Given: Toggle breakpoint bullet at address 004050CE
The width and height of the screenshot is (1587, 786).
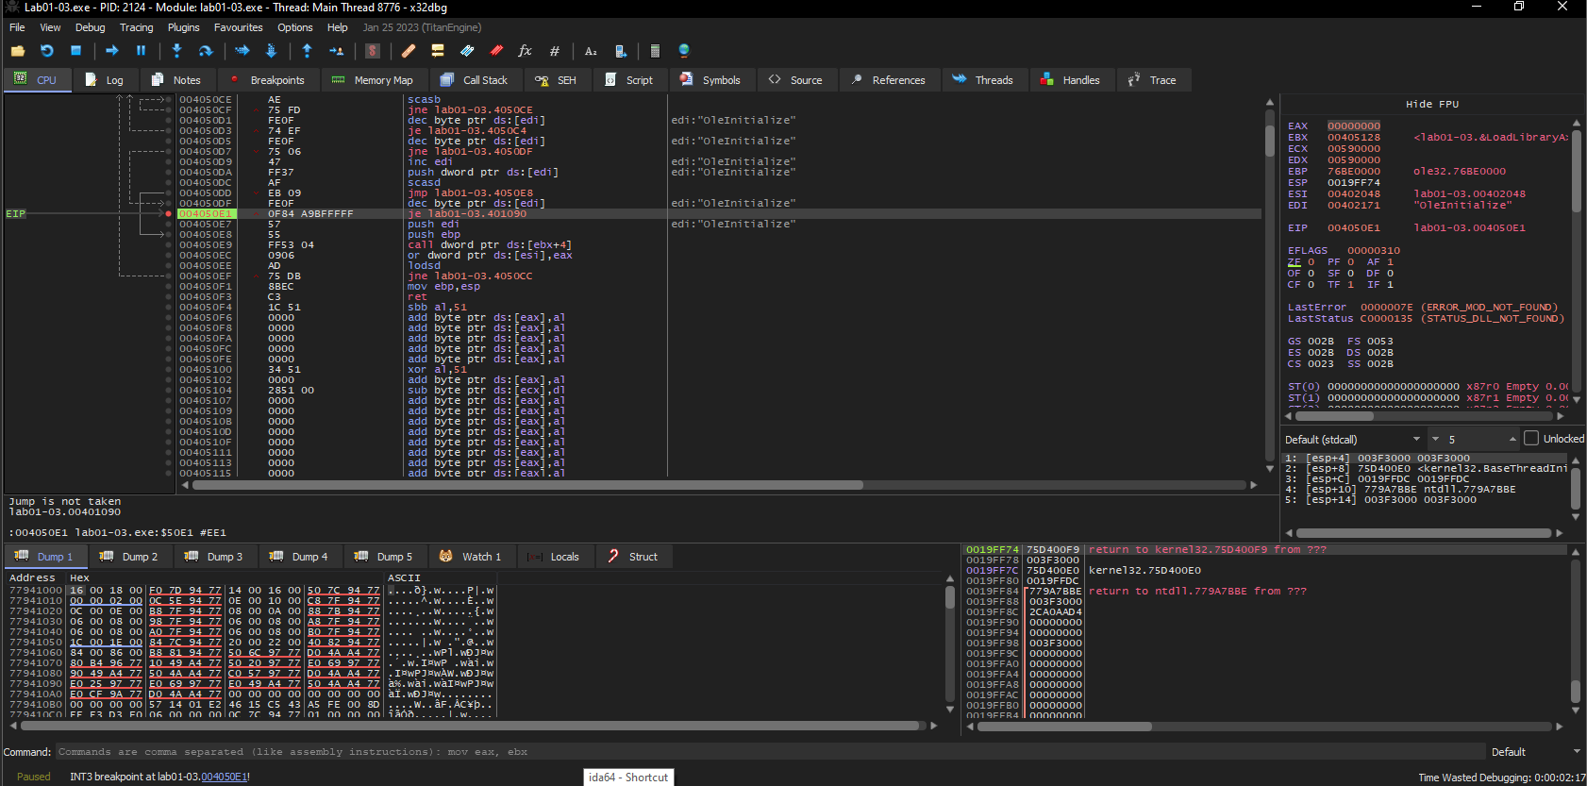Looking at the screenshot, I should (169, 99).
